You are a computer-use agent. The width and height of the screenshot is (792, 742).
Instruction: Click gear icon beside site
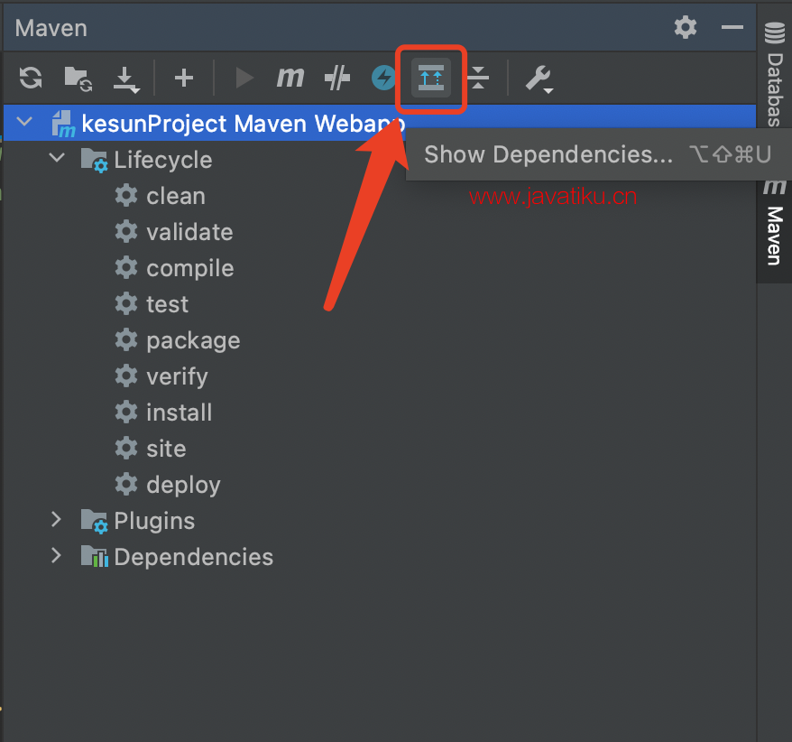point(126,448)
